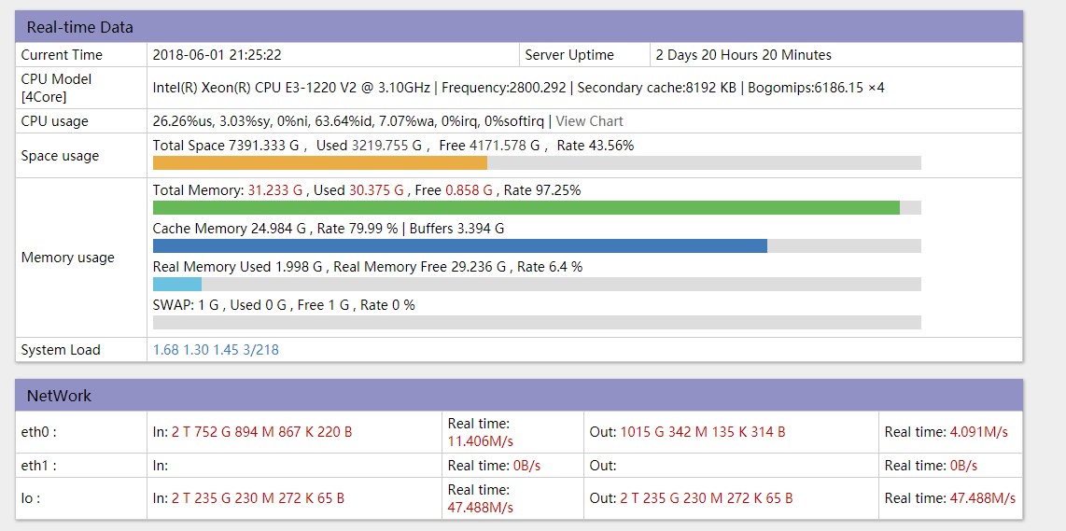Click the orange Space usage progress bar
1066x531 pixels.
click(319, 163)
